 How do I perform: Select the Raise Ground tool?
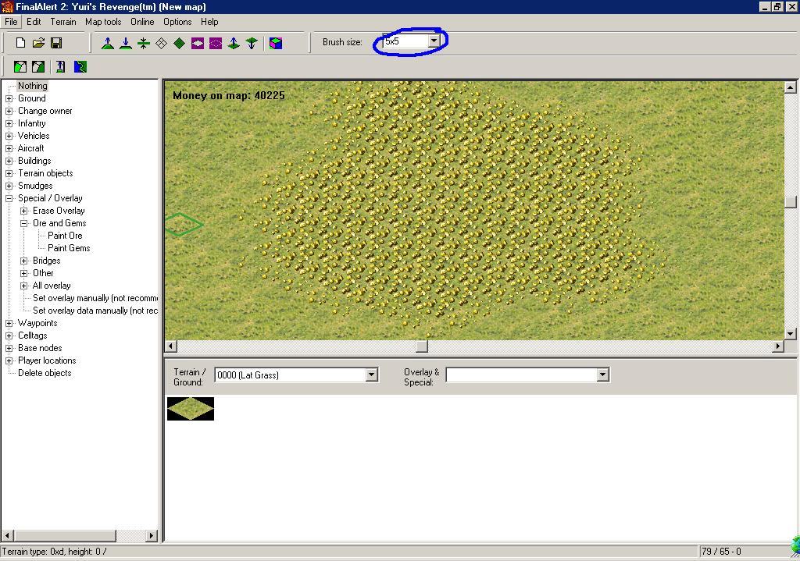click(107, 43)
